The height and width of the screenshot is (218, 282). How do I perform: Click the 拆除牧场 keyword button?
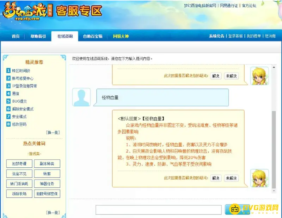pos(19,194)
